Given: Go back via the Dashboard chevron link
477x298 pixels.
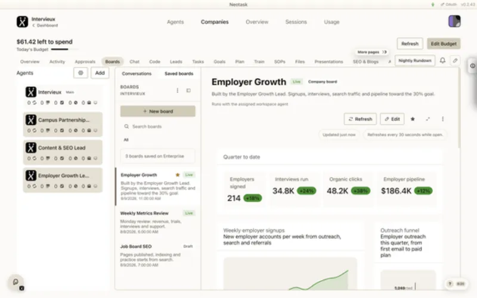Looking at the screenshot, I should [45, 26].
